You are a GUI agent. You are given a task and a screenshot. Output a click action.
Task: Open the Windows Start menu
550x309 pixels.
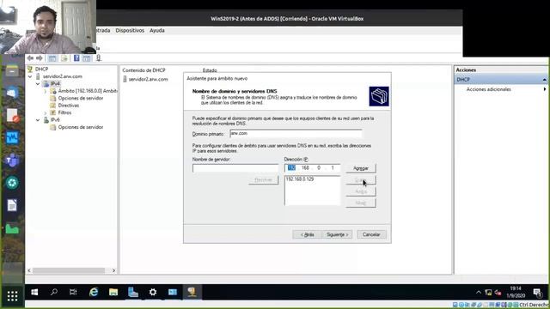[x=34, y=292]
